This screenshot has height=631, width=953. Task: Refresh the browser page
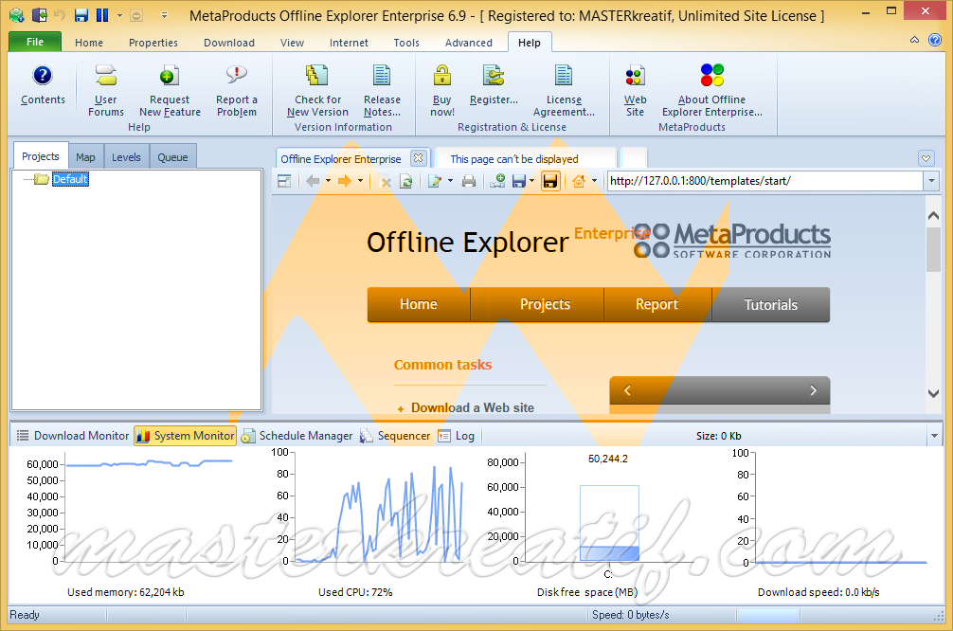tap(406, 181)
